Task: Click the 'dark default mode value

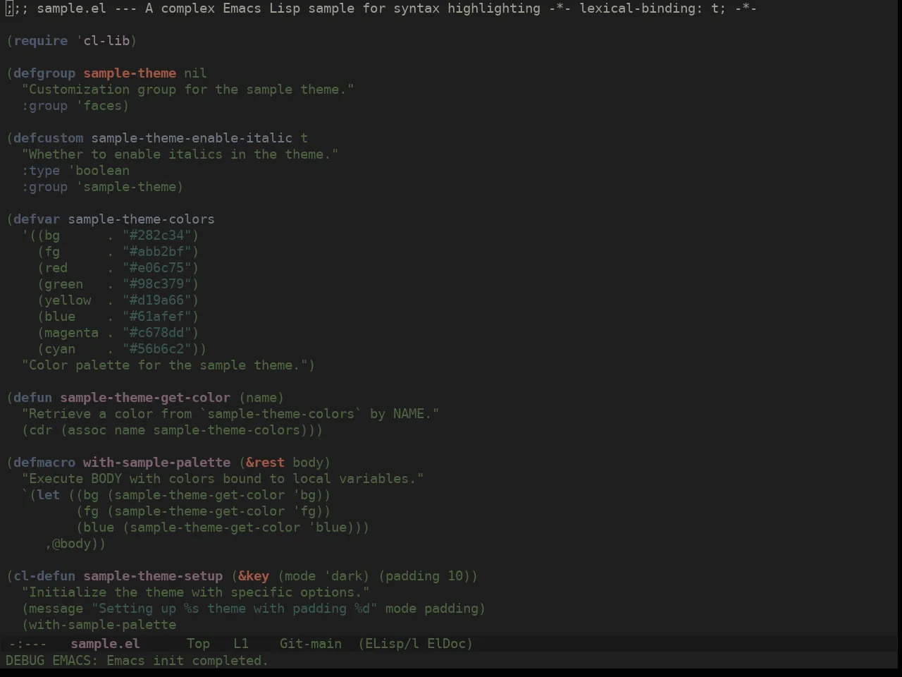Action: tap(343, 576)
